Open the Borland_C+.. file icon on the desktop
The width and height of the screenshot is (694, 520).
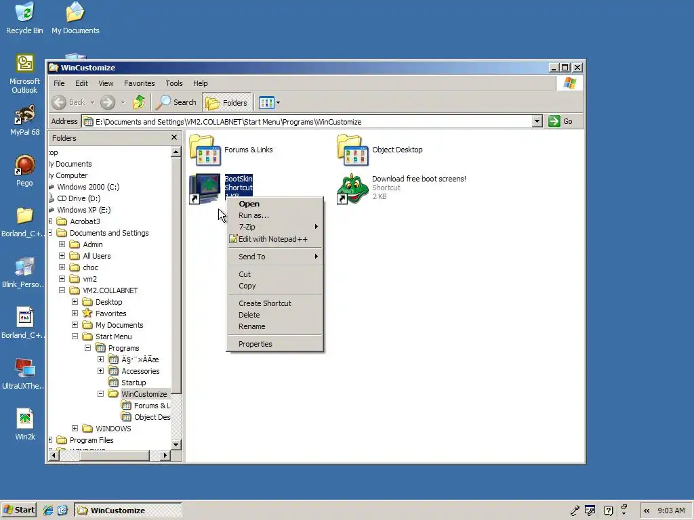click(x=23, y=323)
